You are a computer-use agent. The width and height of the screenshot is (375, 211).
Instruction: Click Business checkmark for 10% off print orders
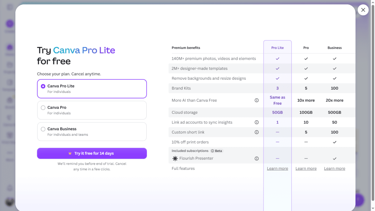334,142
